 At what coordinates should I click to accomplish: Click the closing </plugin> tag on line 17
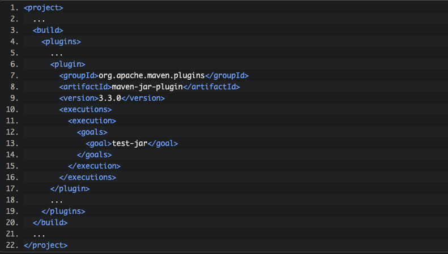(70, 188)
